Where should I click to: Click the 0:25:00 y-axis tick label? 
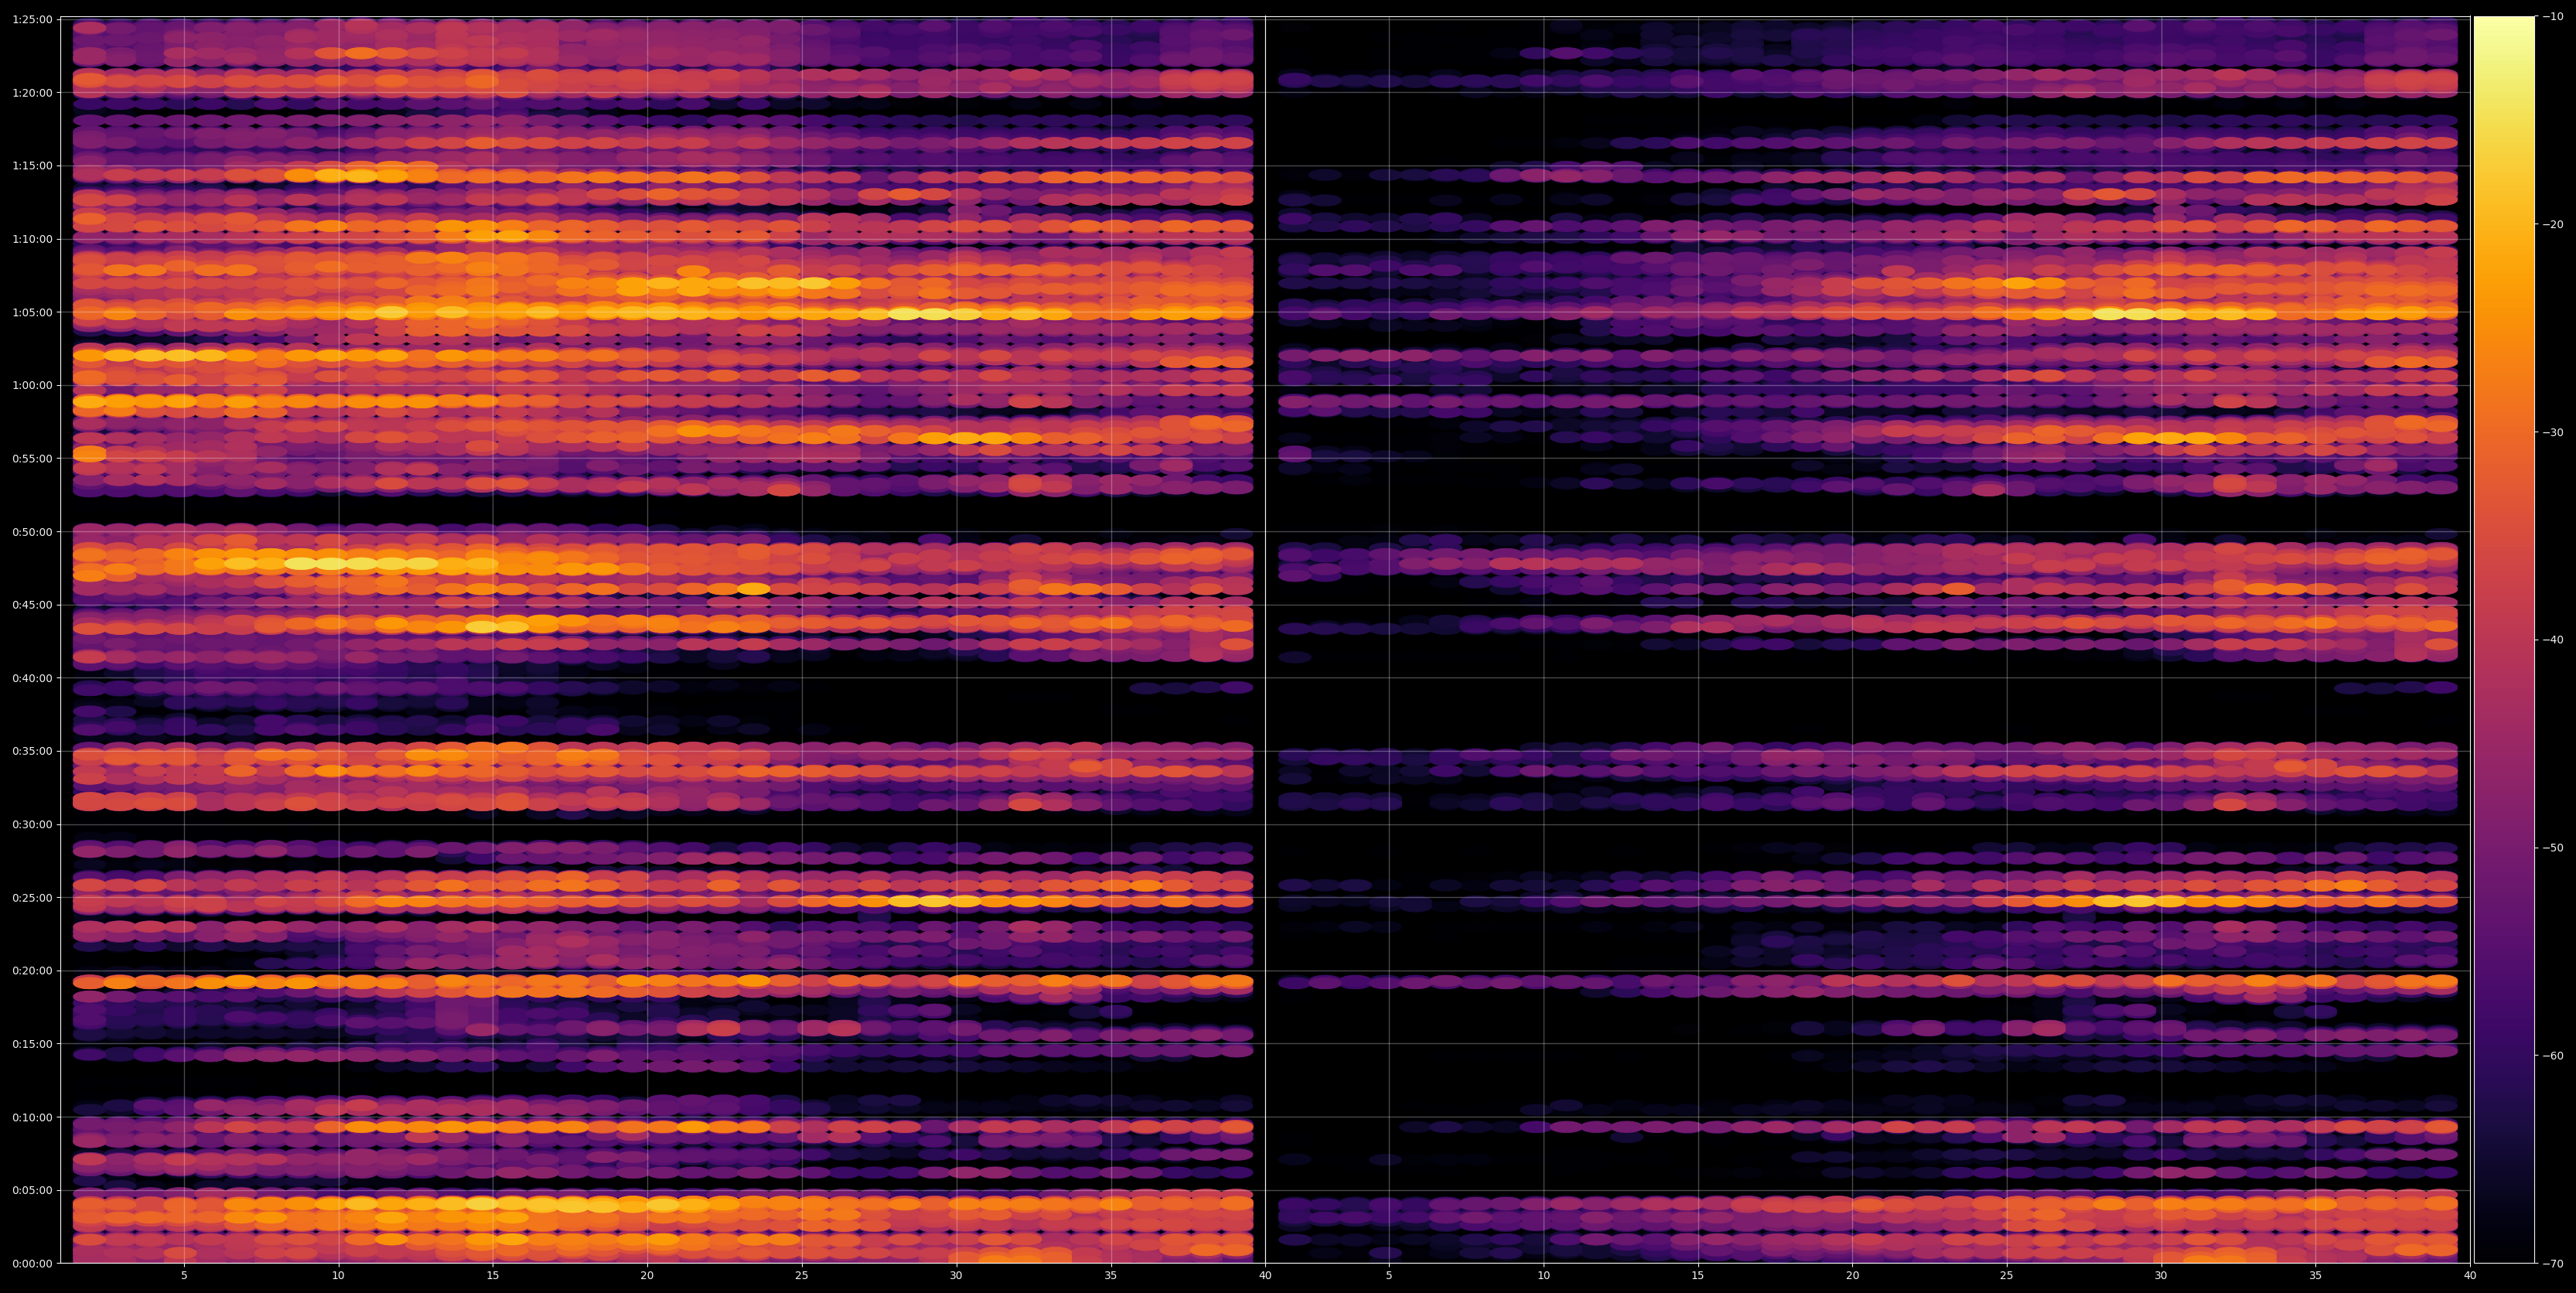pos(32,898)
